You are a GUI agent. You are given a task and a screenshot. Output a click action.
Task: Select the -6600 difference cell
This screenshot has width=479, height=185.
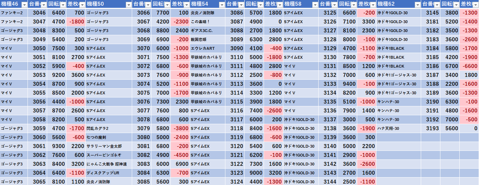[x=469, y=66]
